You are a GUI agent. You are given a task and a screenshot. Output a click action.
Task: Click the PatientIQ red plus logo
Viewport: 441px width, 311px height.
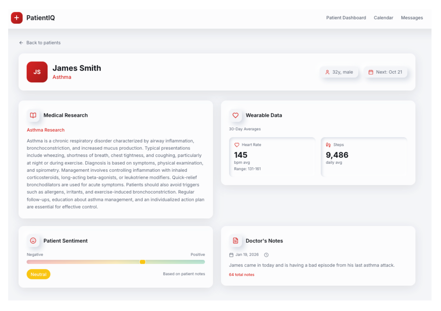tap(17, 18)
